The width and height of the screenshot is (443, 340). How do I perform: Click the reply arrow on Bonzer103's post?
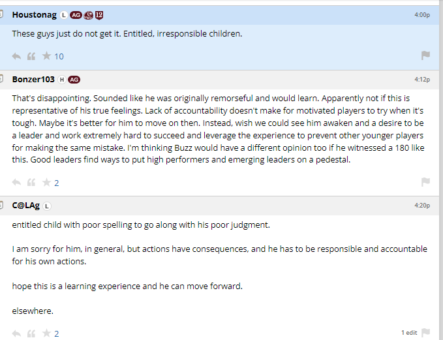tap(17, 183)
